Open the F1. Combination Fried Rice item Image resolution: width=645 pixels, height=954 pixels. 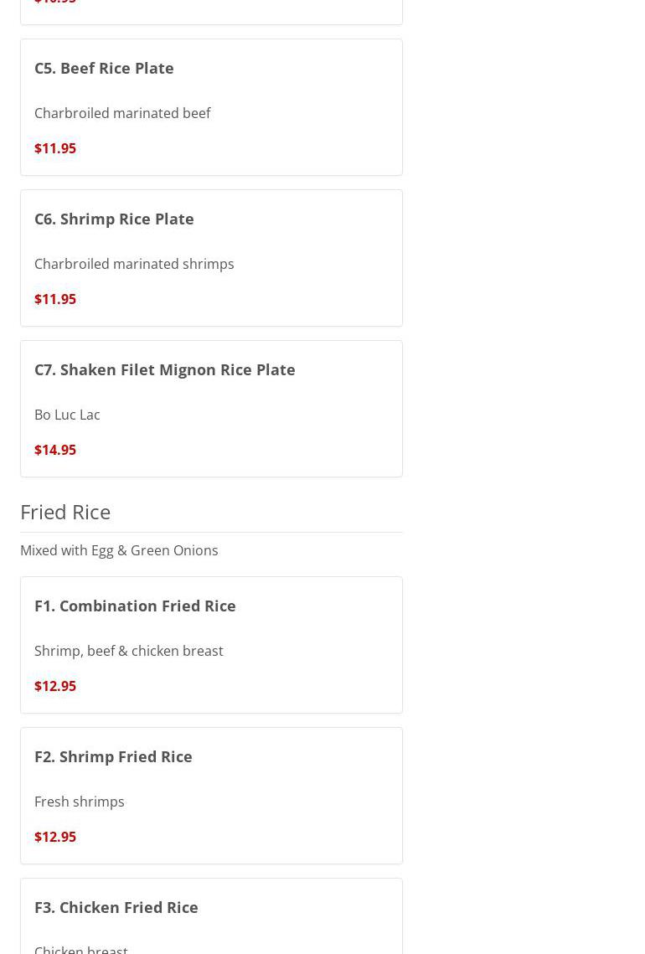coord(135,606)
